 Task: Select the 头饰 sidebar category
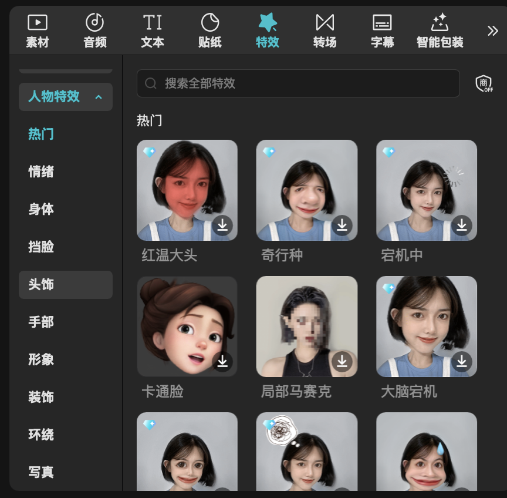pyautogui.click(x=66, y=284)
